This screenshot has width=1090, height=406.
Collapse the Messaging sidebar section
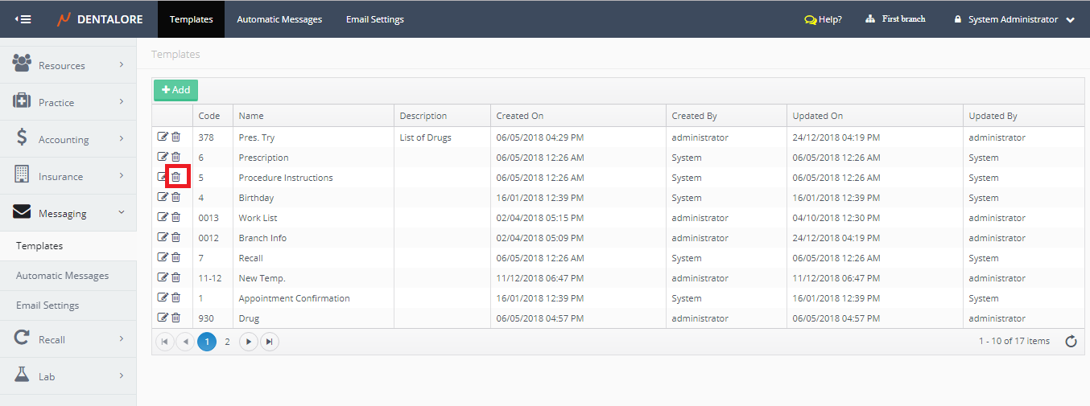(68, 213)
